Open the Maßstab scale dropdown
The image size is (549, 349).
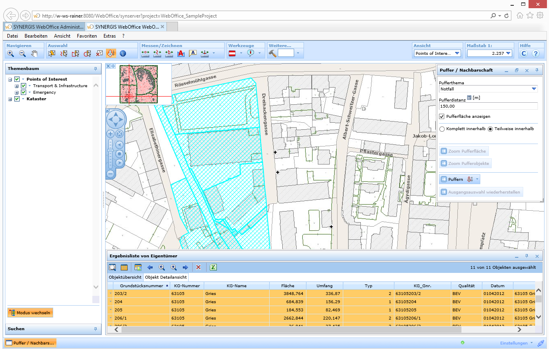(509, 53)
